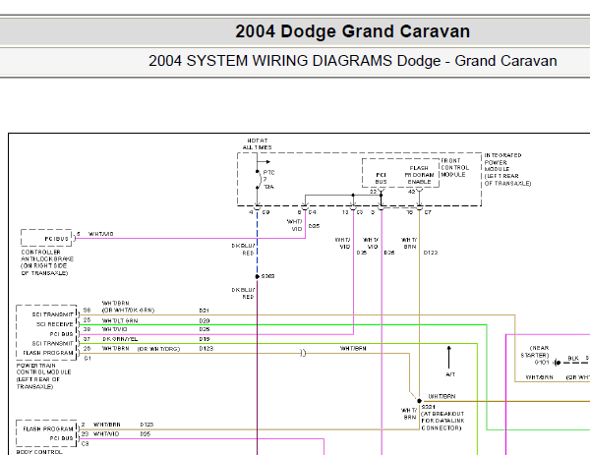Select "AT BREAKOUT FOR DATALINK CONNECTOR" note
The width and height of the screenshot is (590, 455).
coord(442,421)
